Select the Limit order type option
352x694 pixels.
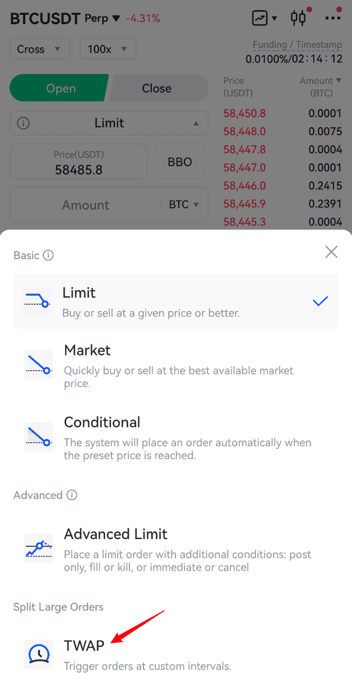[175, 301]
